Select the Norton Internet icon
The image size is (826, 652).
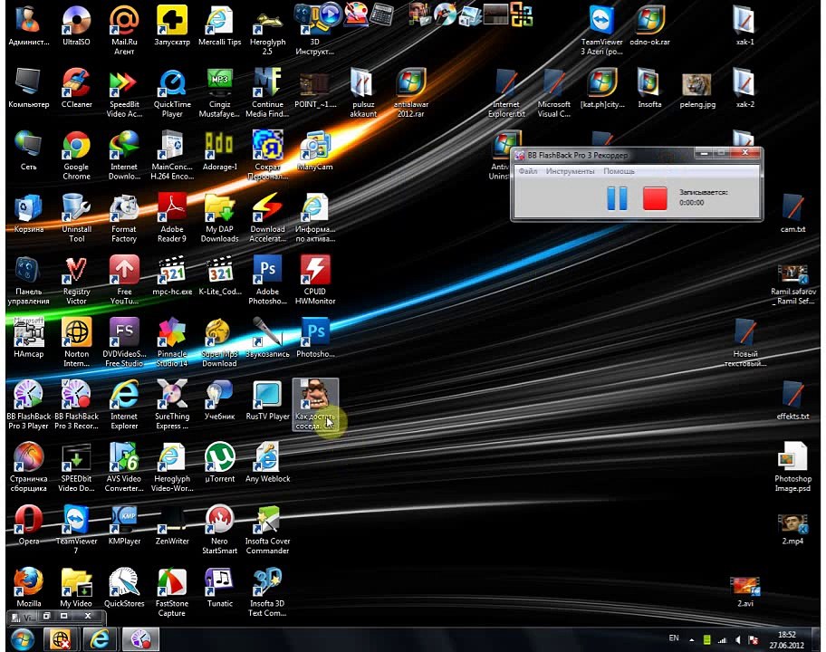(x=76, y=342)
